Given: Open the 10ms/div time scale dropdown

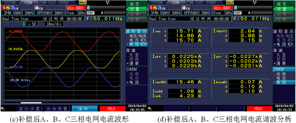Looking at the screenshot, I should pyautogui.click(x=54, y=24).
